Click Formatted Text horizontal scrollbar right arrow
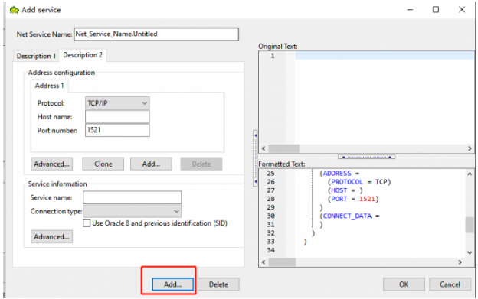478x299 pixels. tap(460, 262)
